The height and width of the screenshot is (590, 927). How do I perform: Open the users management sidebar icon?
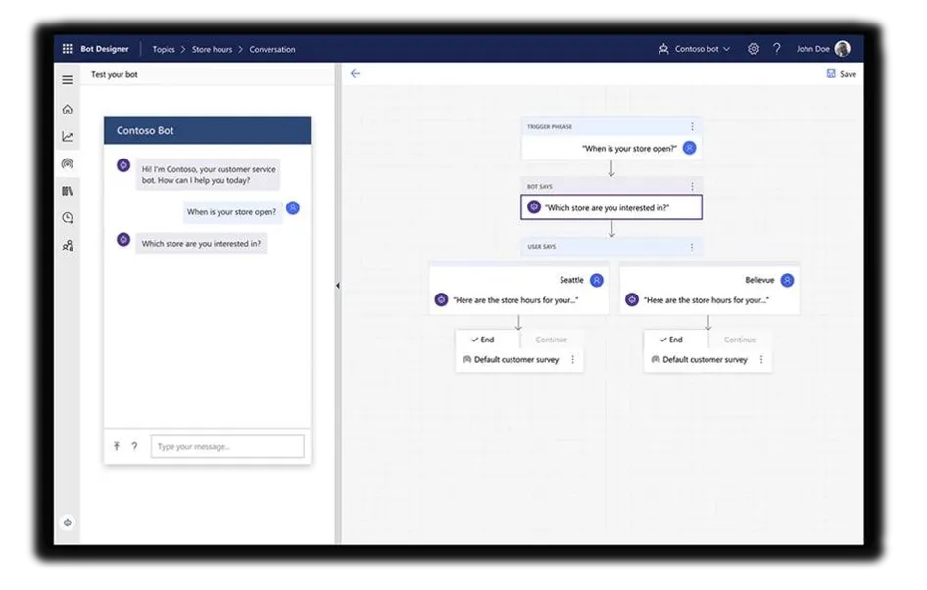tap(68, 246)
